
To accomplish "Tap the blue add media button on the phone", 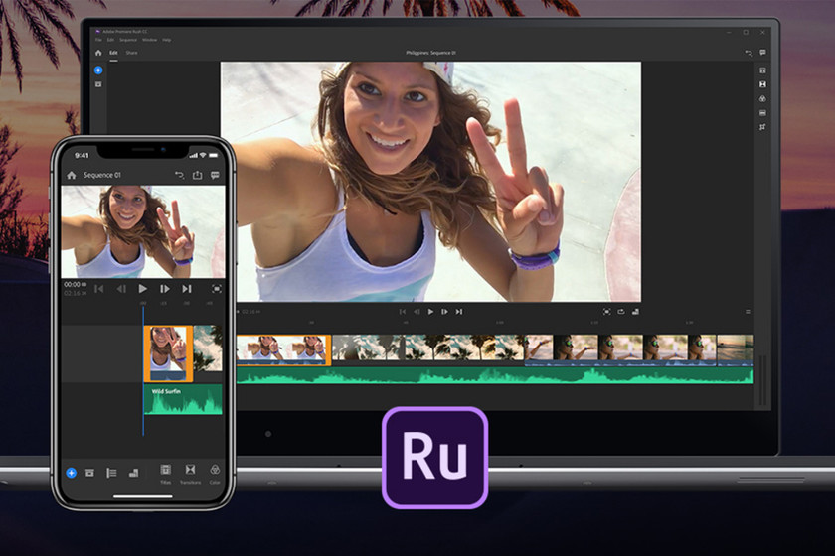I will coord(71,473).
